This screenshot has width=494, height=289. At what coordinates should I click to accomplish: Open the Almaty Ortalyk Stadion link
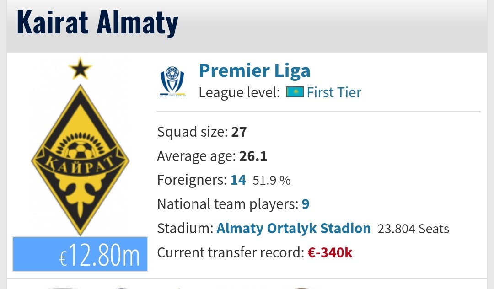tap(294, 228)
